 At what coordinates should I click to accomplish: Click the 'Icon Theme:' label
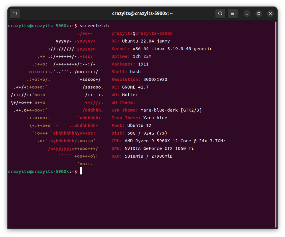(126, 118)
